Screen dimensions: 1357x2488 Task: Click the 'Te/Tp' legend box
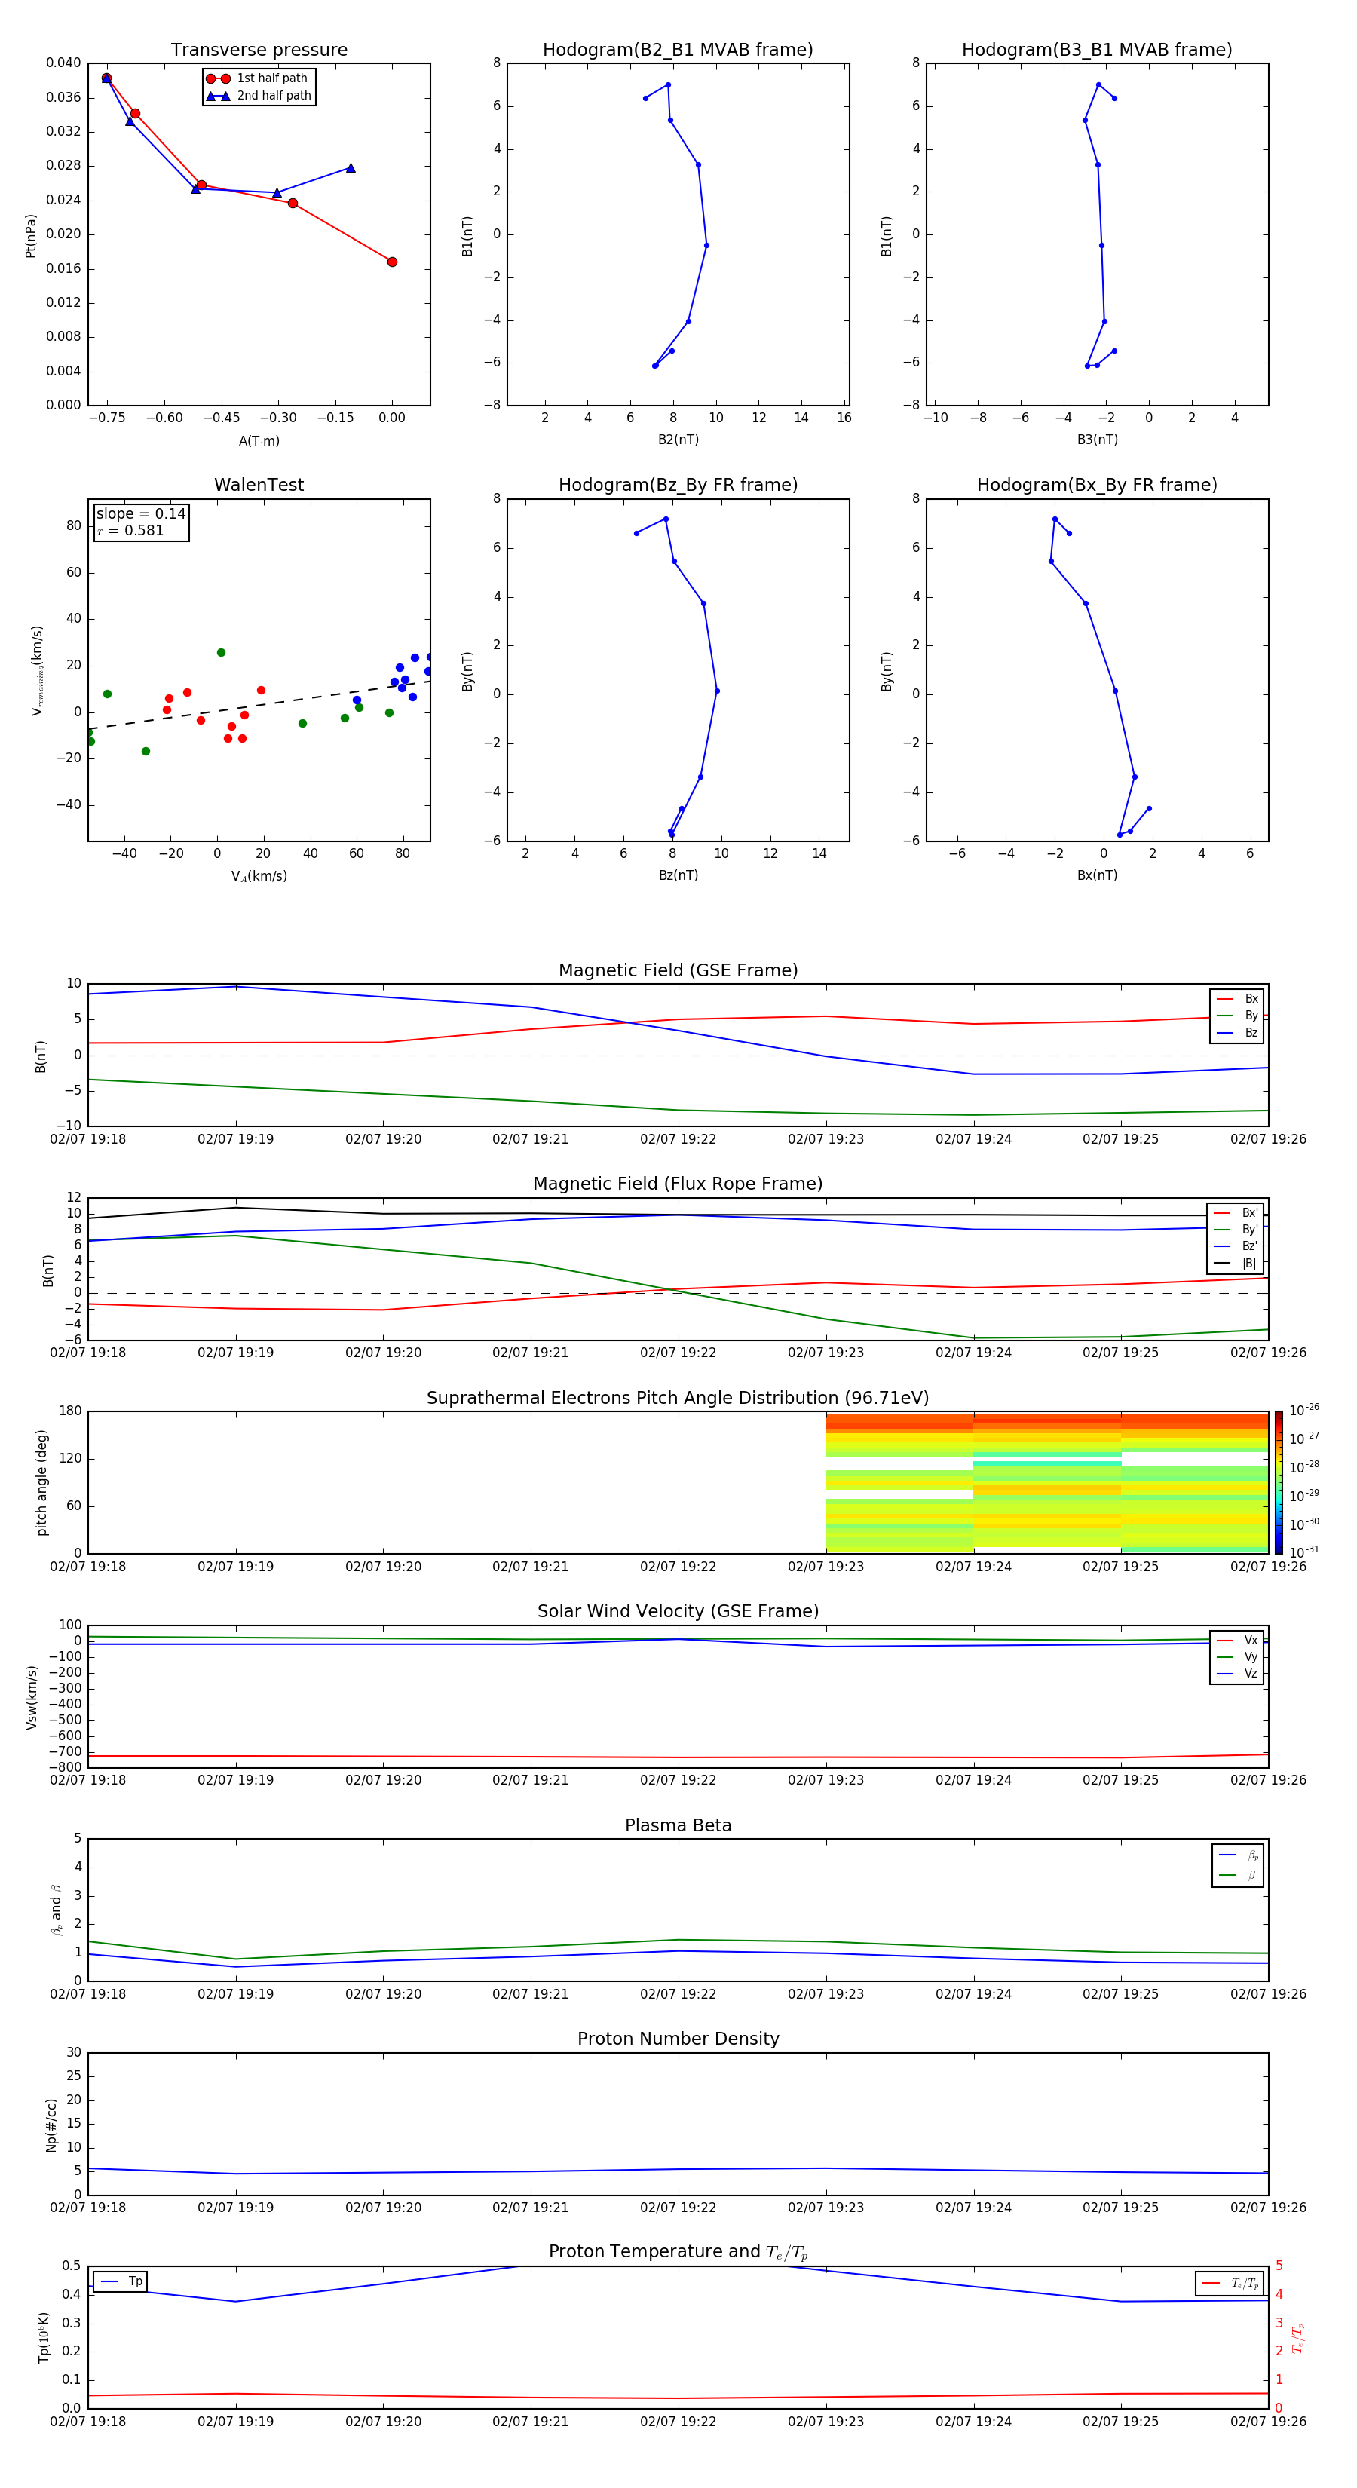pyautogui.click(x=1230, y=2283)
